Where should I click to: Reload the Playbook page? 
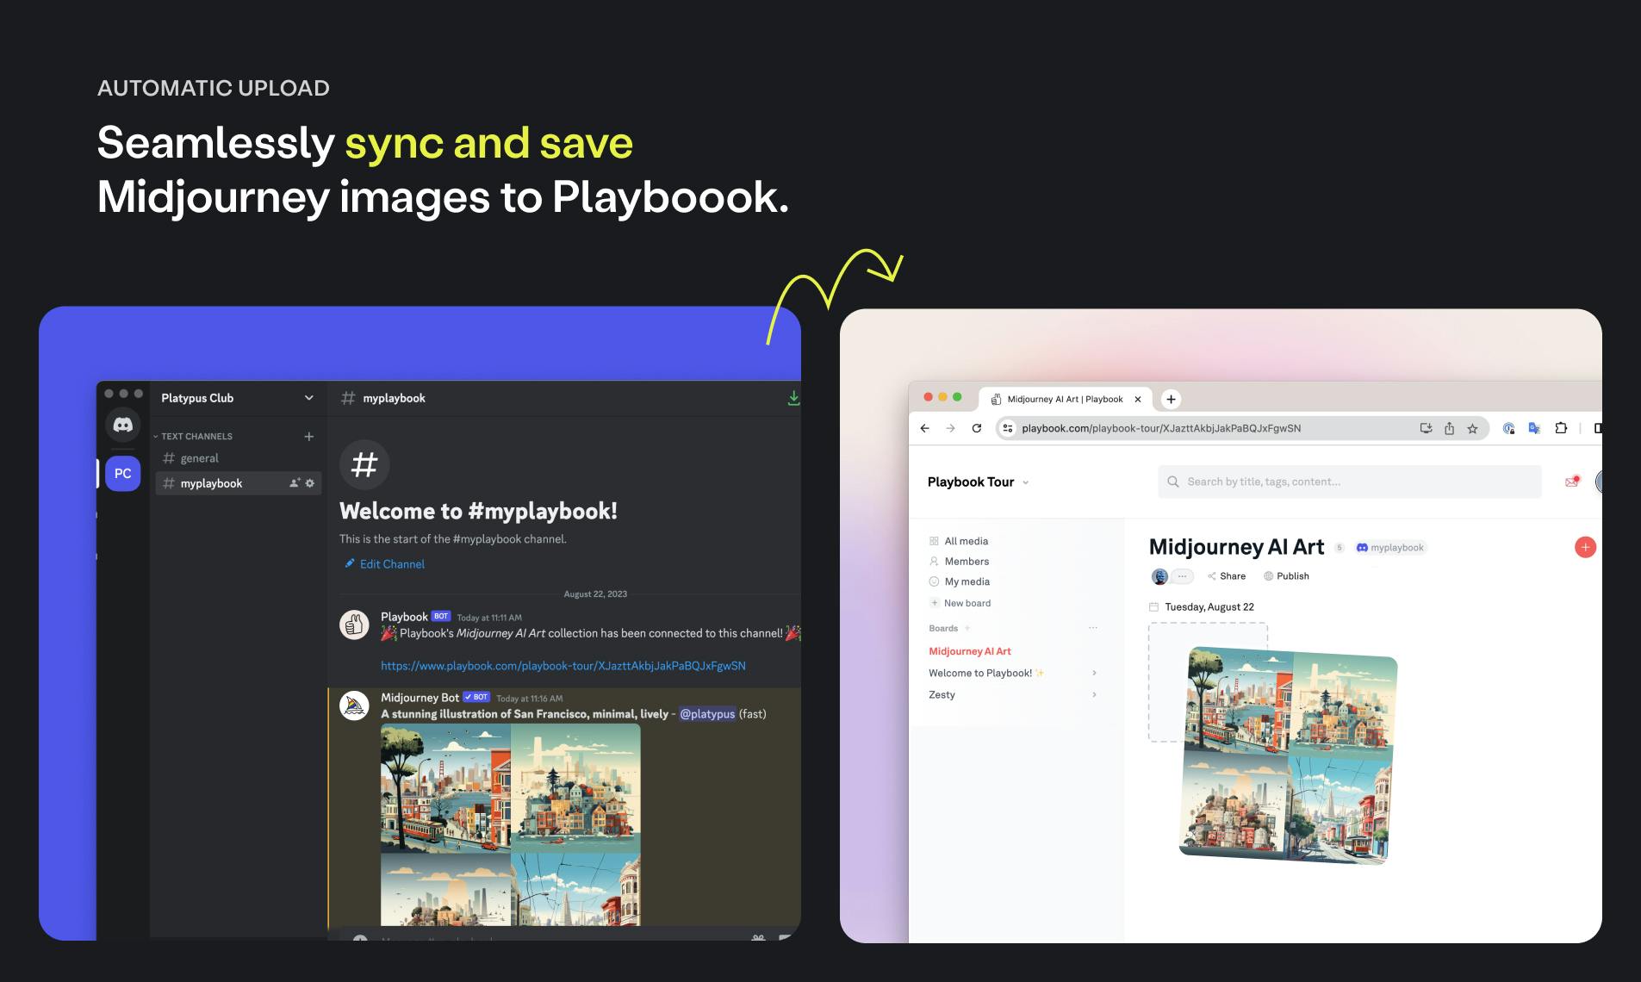(x=977, y=428)
